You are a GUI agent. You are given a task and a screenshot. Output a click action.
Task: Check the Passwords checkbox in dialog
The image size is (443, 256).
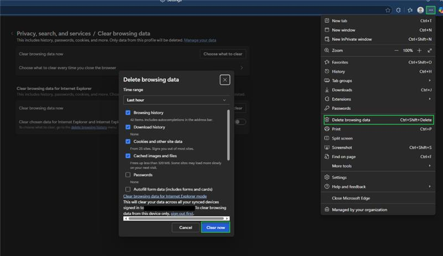(x=128, y=175)
